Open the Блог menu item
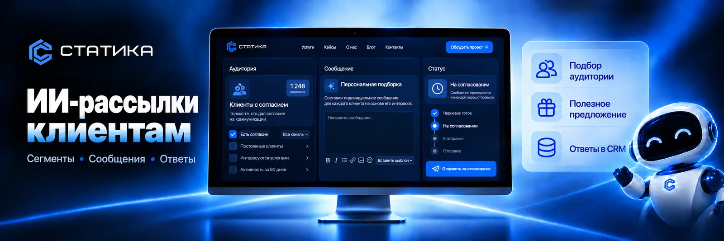Image resolution: width=724 pixels, height=241 pixels. [x=371, y=47]
